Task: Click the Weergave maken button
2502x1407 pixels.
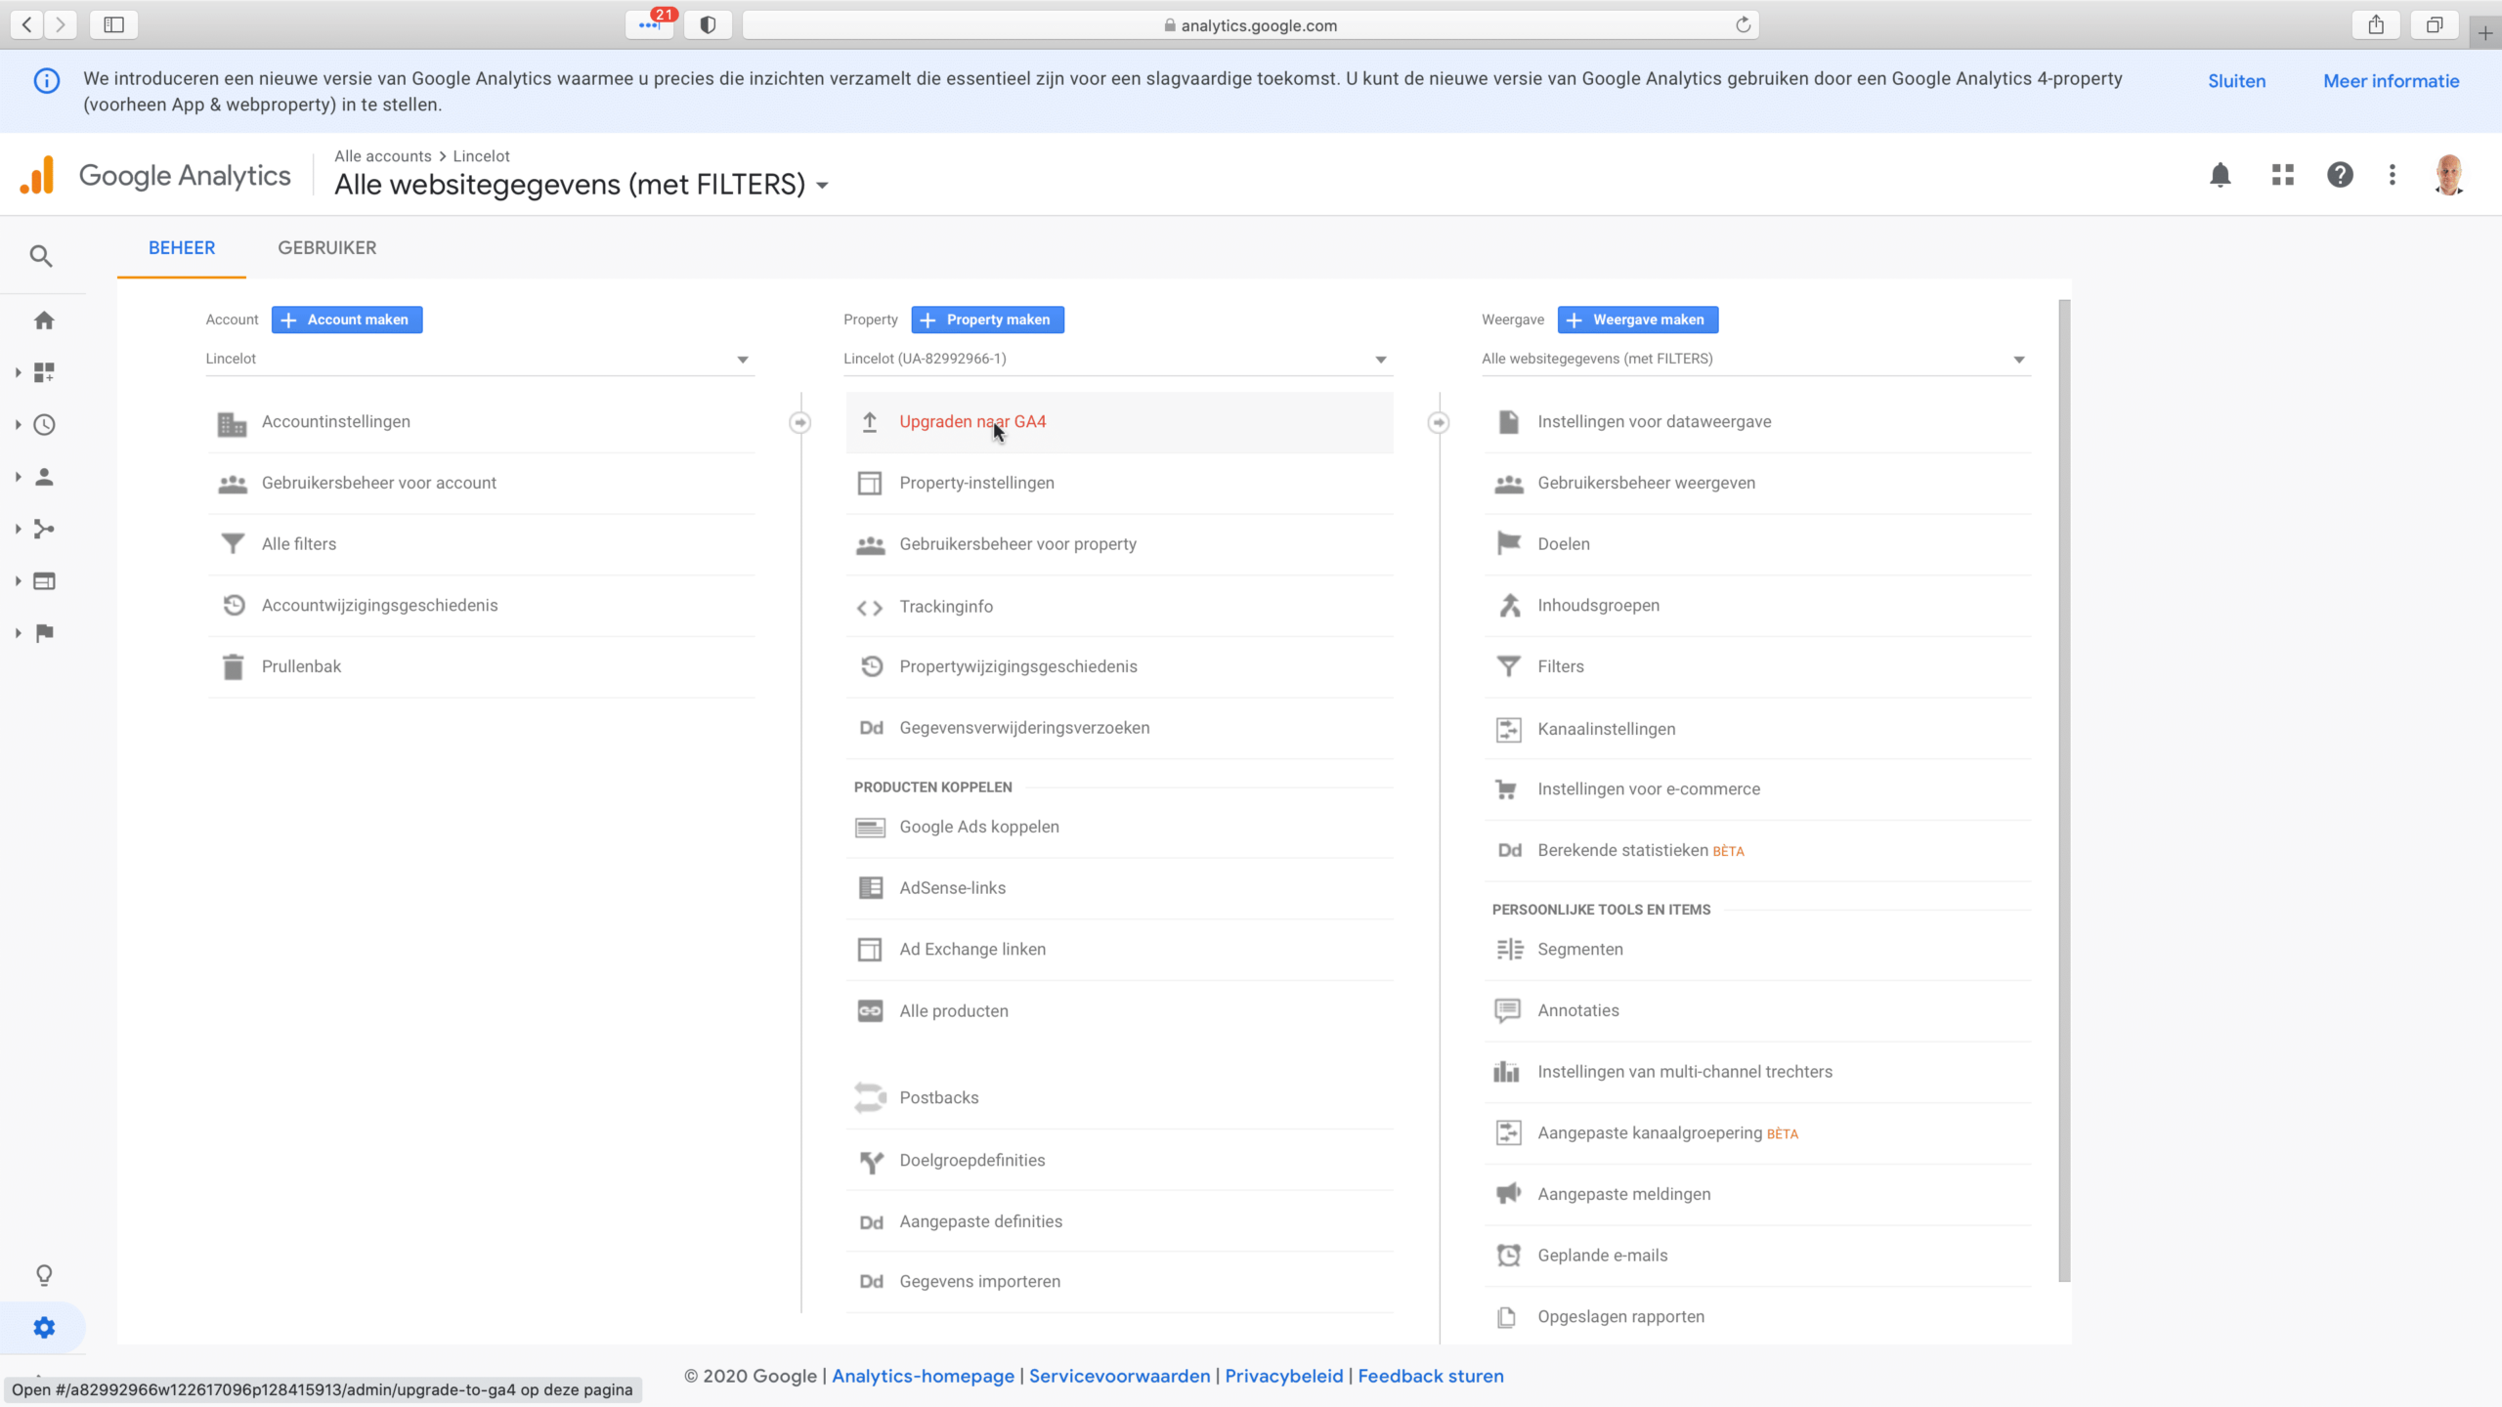Action: 1638,320
